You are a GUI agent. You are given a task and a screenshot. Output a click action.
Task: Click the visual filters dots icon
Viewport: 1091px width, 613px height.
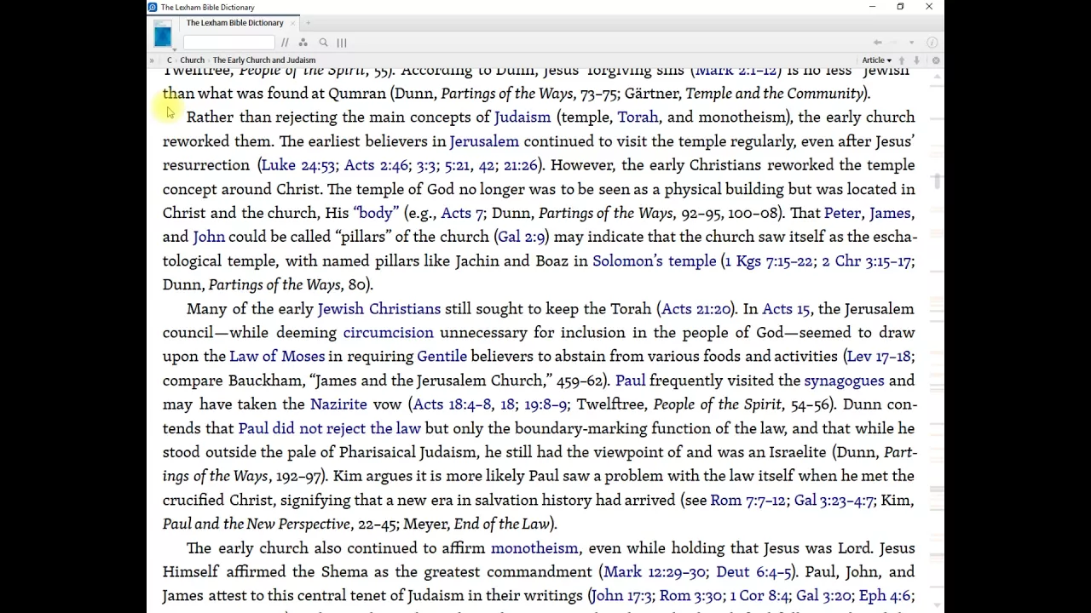click(303, 43)
